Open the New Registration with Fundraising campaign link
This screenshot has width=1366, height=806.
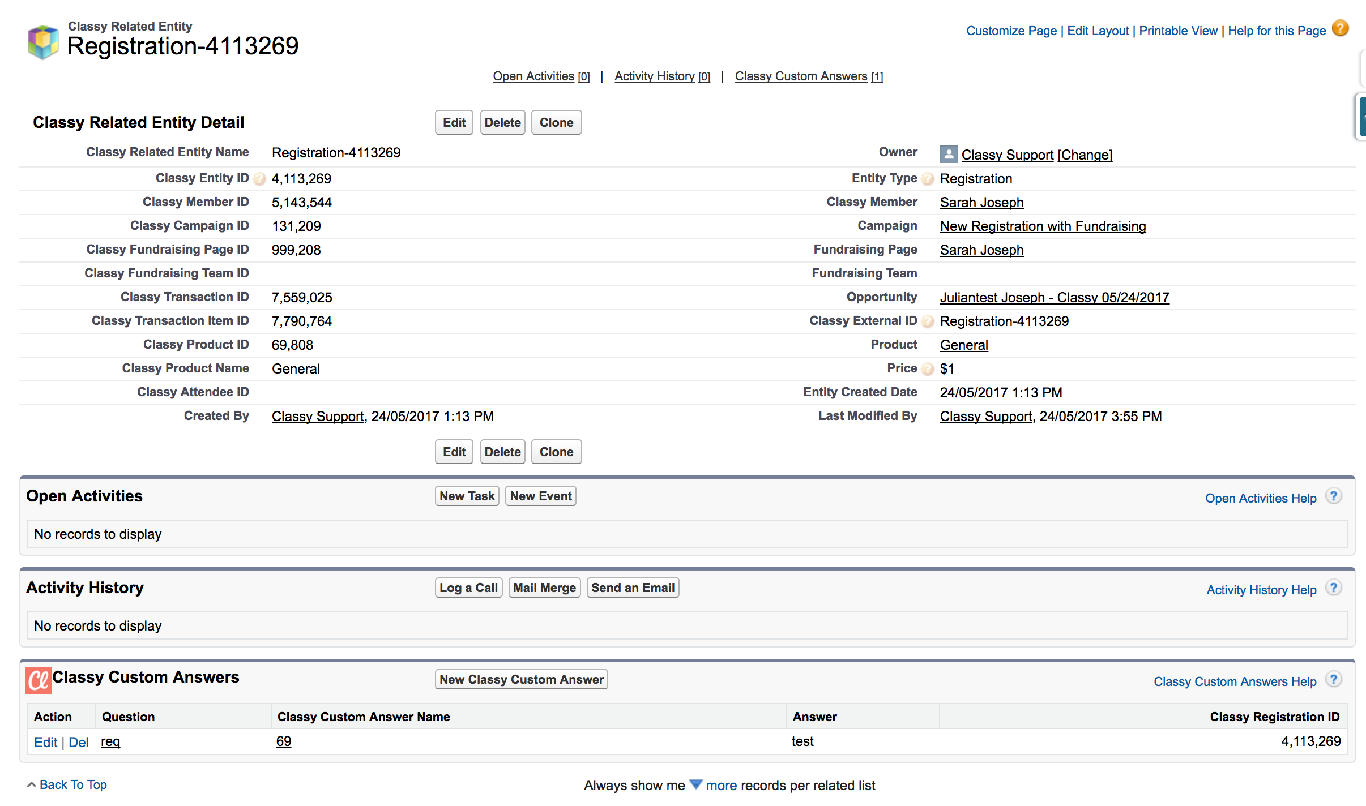pyautogui.click(x=1043, y=226)
